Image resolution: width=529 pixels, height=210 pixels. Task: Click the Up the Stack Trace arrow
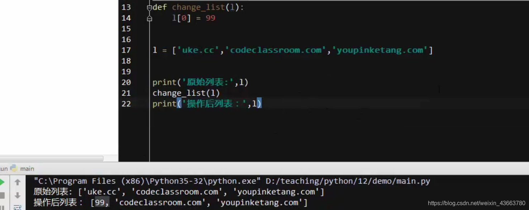click(x=17, y=182)
